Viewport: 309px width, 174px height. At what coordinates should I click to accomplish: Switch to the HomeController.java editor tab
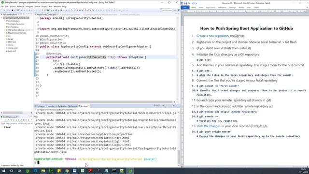pos(130,14)
